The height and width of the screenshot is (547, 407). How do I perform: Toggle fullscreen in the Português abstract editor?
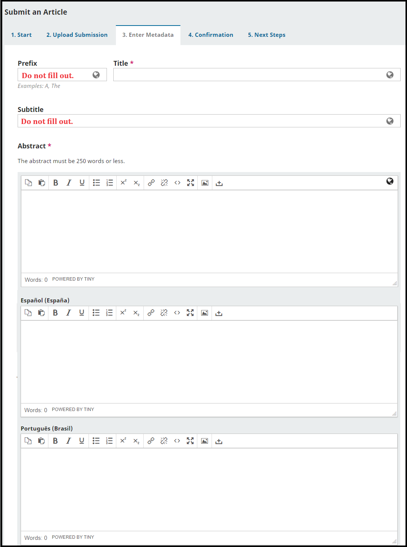[190, 441]
